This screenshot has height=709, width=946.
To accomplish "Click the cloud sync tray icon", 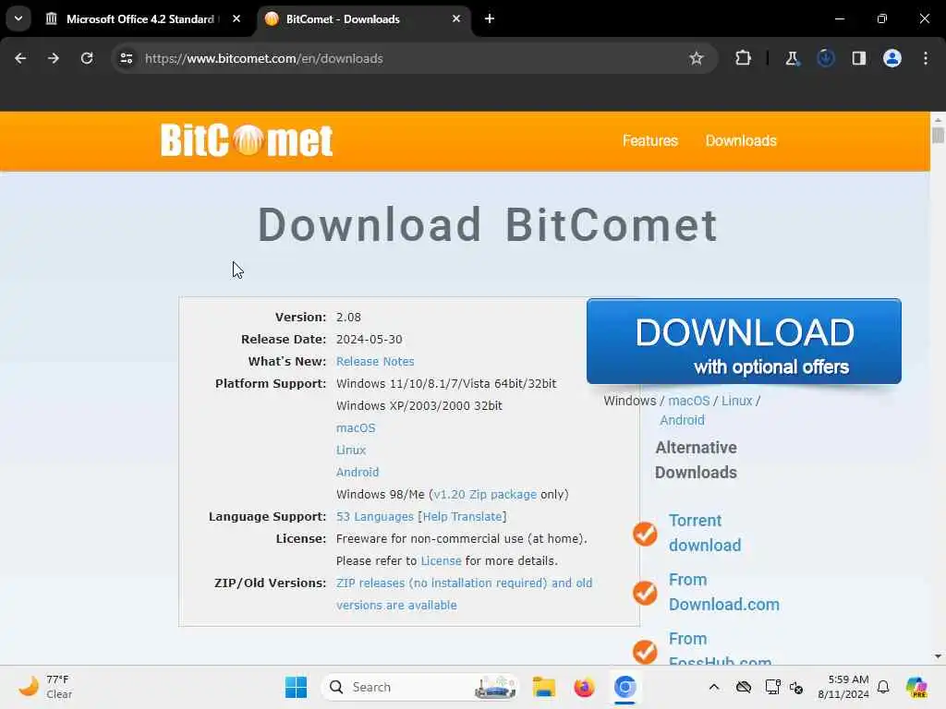I will coord(744,687).
